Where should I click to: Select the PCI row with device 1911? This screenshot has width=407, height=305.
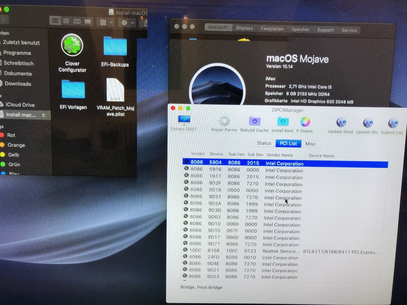point(285,177)
